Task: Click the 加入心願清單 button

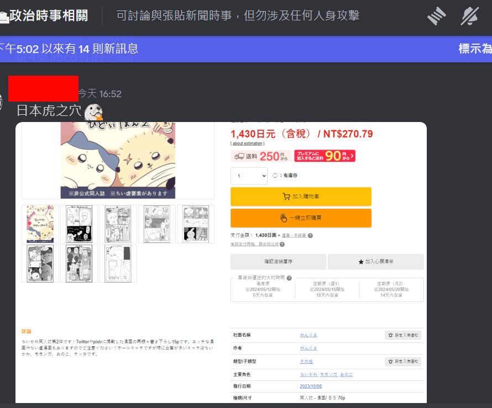Action: (375, 262)
